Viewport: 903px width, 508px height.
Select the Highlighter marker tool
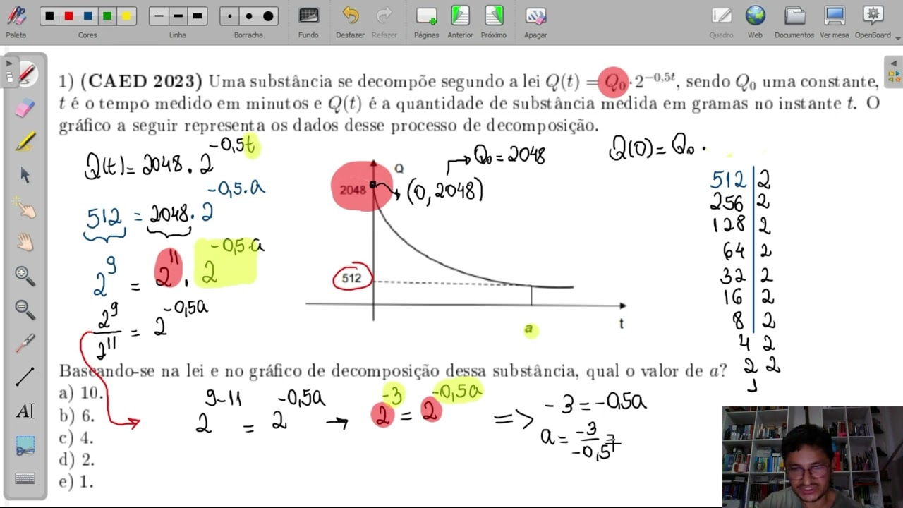tap(25, 141)
